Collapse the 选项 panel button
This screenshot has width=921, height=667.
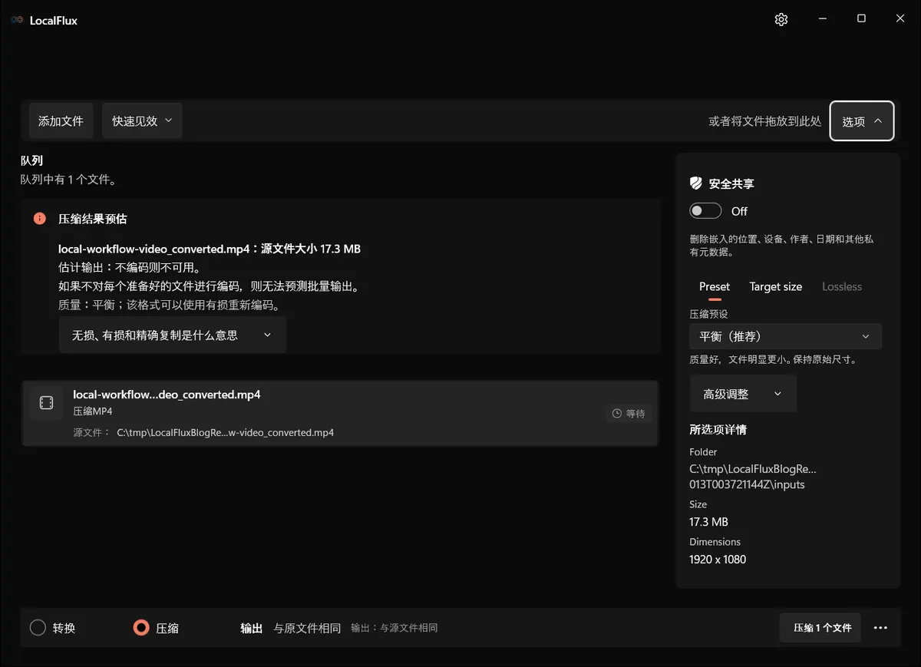click(862, 121)
